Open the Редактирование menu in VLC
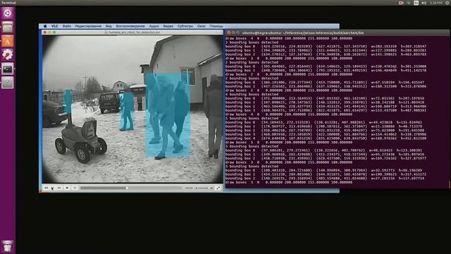This screenshot has height=254, width=451. pyautogui.click(x=88, y=26)
